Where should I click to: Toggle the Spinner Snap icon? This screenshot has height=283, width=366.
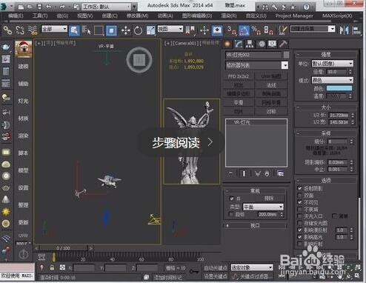coord(268,30)
